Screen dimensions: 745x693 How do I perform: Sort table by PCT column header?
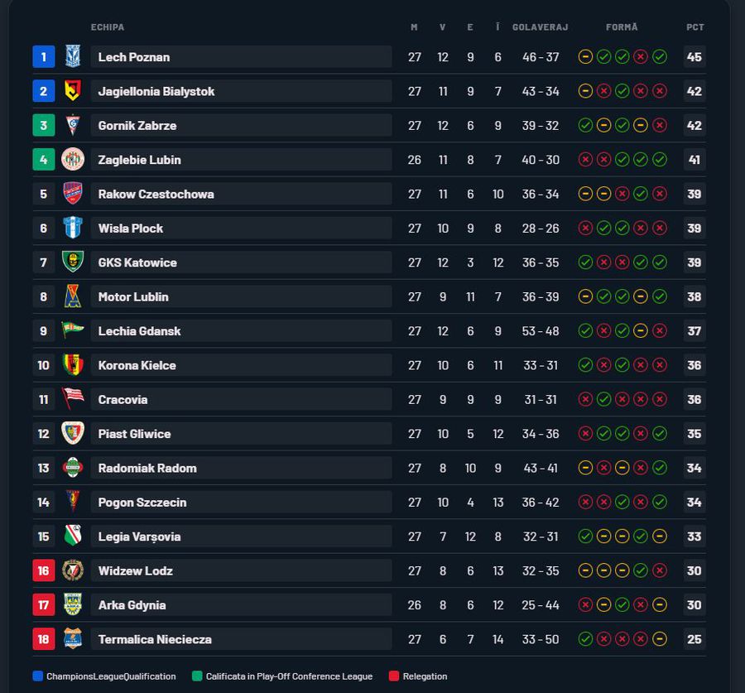[x=695, y=27]
